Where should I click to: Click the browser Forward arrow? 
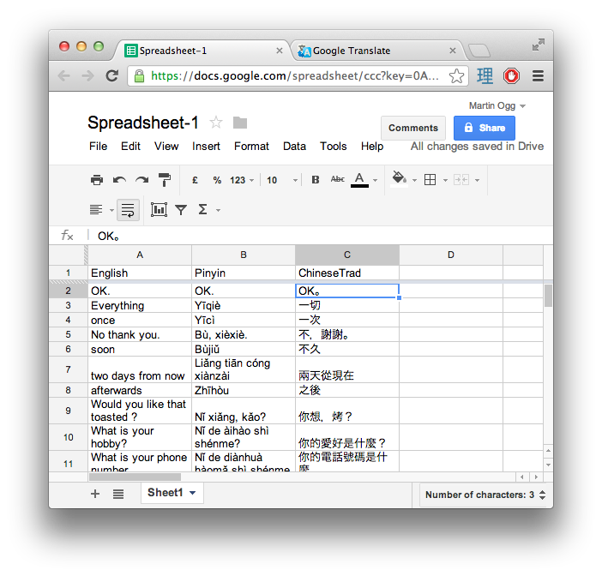[88, 76]
